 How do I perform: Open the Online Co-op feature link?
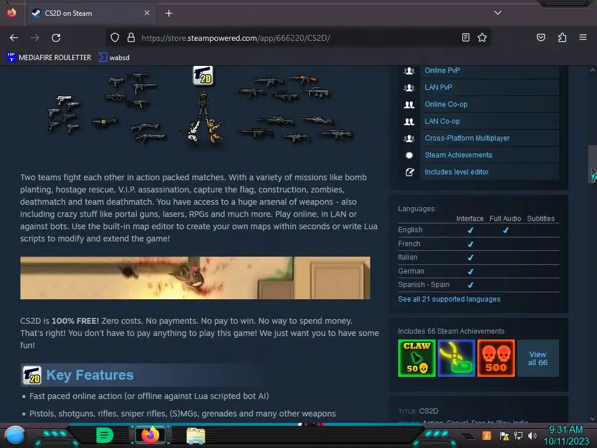tap(446, 104)
